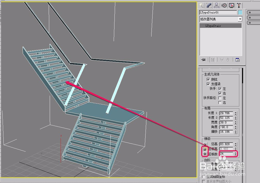Uncheck the 支撑梁 checkbox
Screen dimensions: 260x183
pos(208,84)
